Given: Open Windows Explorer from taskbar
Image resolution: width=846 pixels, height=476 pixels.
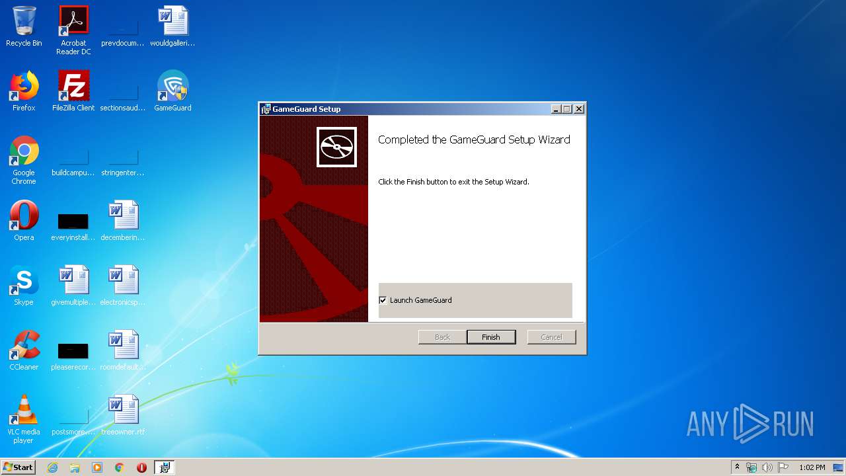Looking at the screenshot, I should 75,467.
